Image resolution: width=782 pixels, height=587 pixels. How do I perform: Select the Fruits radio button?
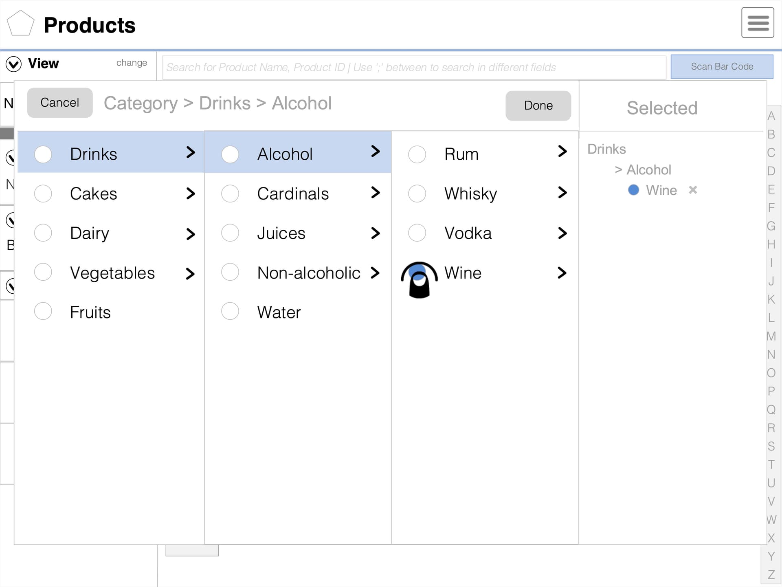tap(43, 311)
